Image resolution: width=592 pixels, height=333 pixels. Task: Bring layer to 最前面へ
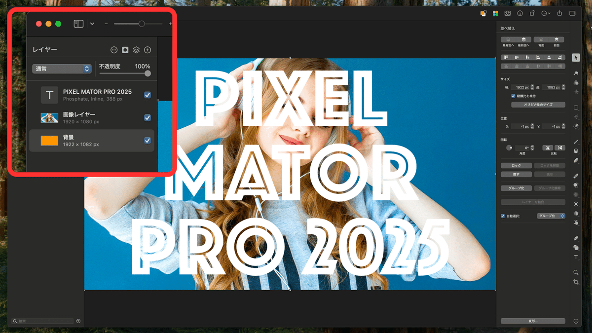[x=524, y=39]
